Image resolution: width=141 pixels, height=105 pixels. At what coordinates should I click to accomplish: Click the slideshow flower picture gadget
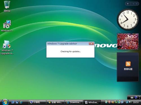[128, 41]
